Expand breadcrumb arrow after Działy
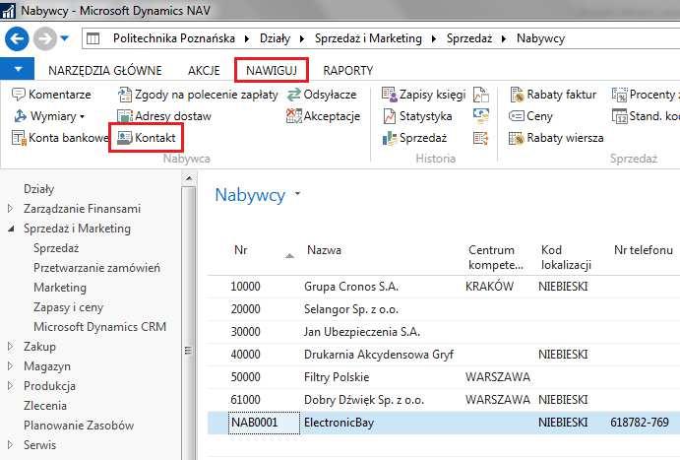Image resolution: width=680 pixels, height=460 pixels. pos(302,39)
